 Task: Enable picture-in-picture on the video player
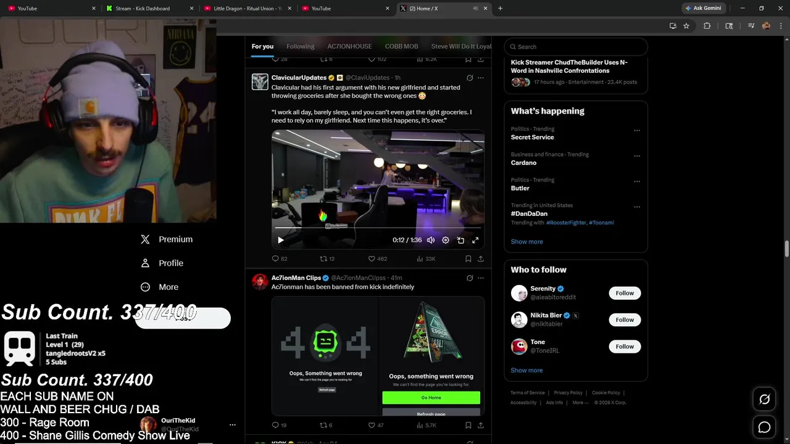click(x=460, y=240)
